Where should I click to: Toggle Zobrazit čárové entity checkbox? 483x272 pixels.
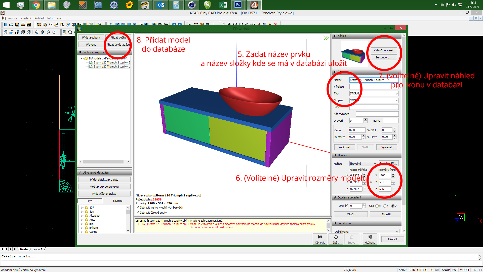[138, 213]
